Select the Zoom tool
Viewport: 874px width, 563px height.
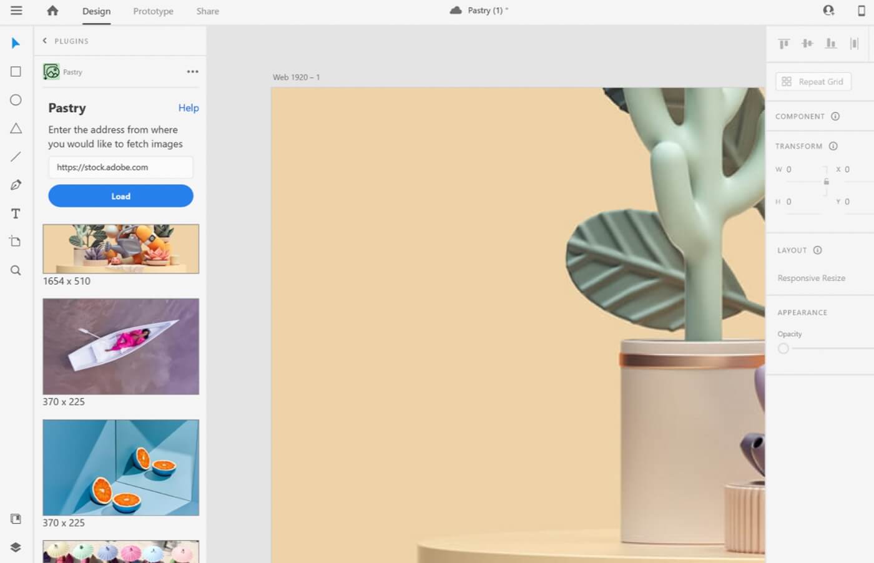(16, 270)
